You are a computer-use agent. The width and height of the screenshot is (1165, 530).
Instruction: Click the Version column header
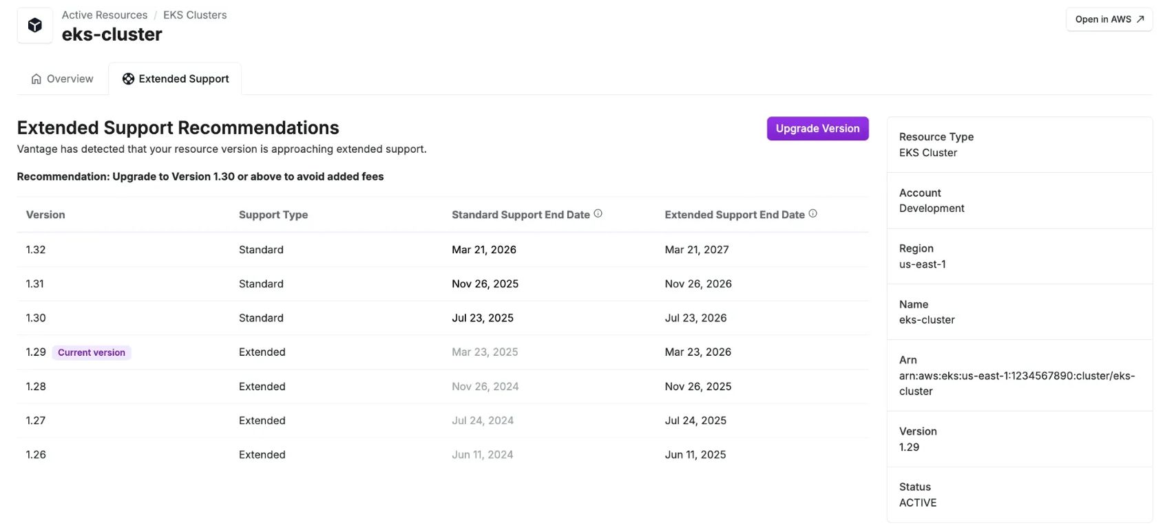click(45, 215)
